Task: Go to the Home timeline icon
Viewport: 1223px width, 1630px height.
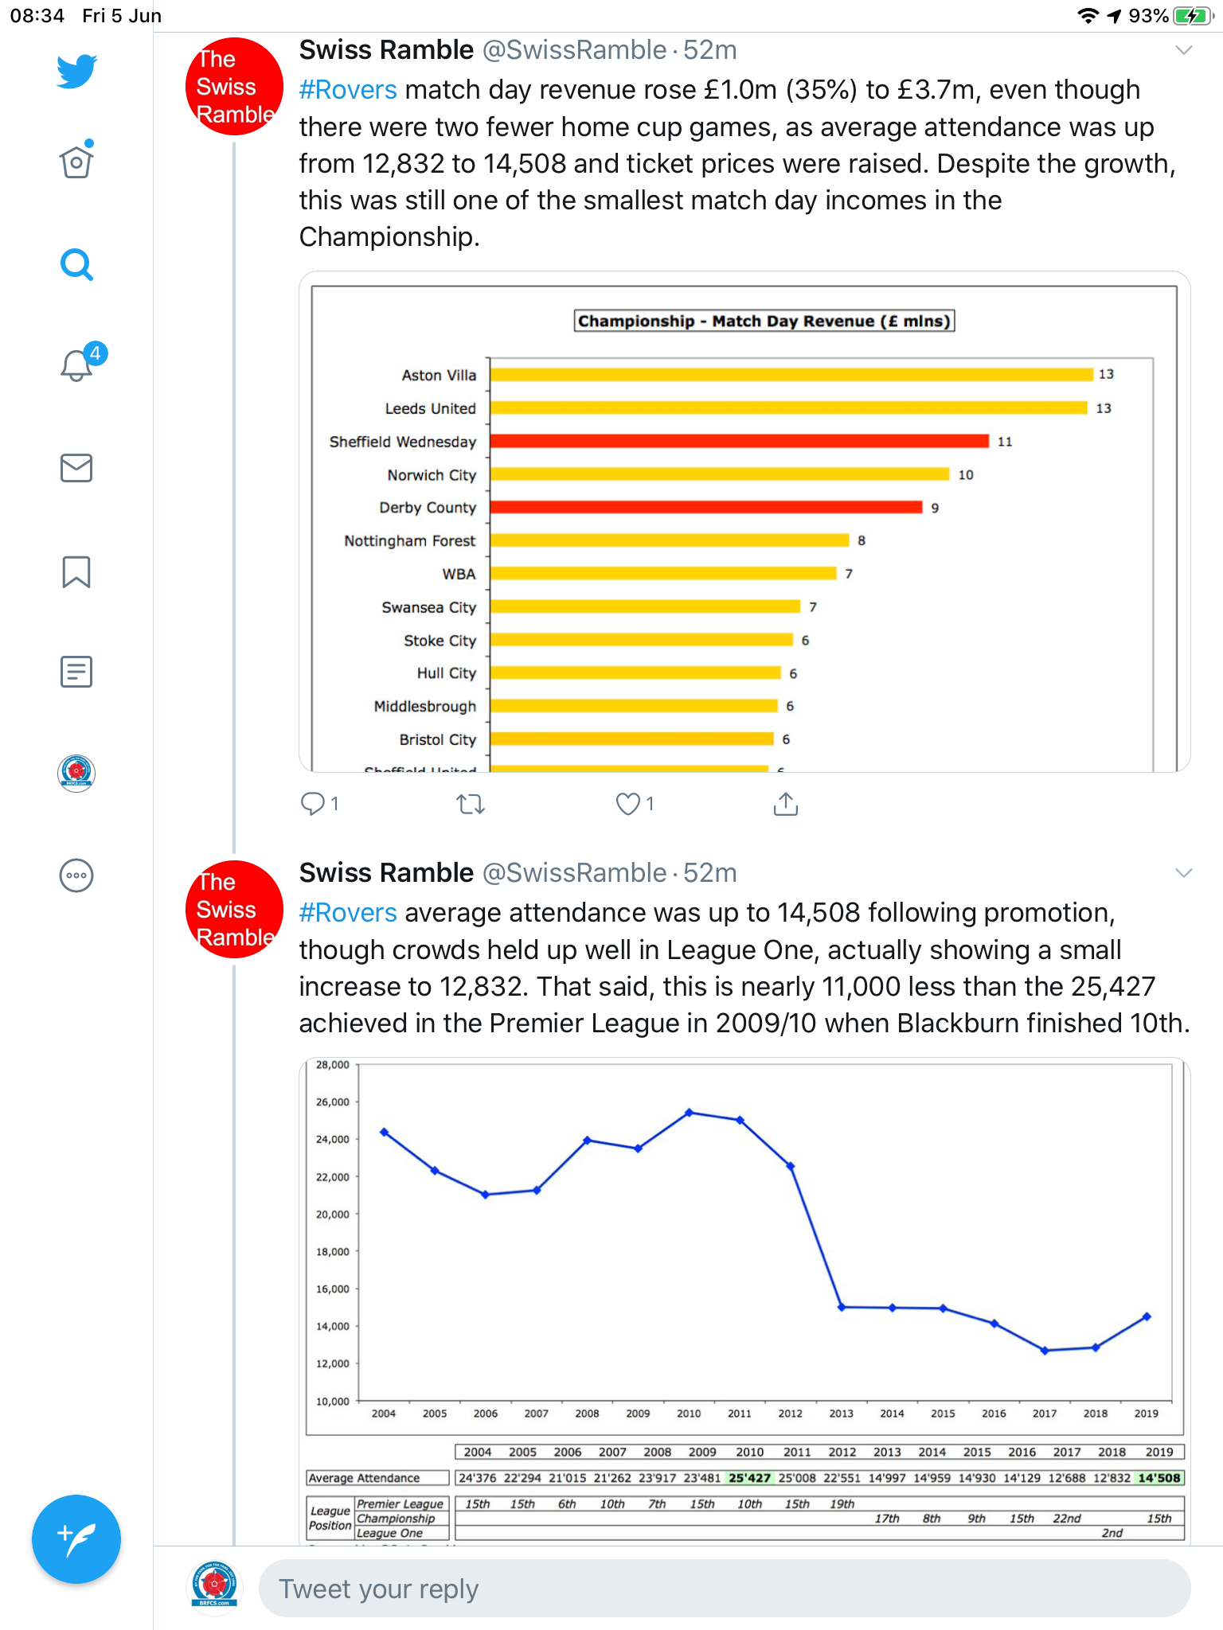Action: [x=76, y=161]
